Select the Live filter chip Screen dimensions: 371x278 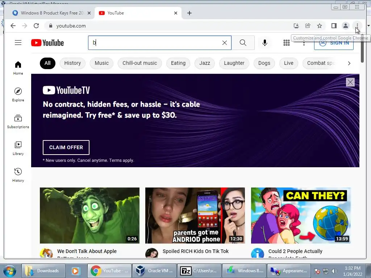289,63
